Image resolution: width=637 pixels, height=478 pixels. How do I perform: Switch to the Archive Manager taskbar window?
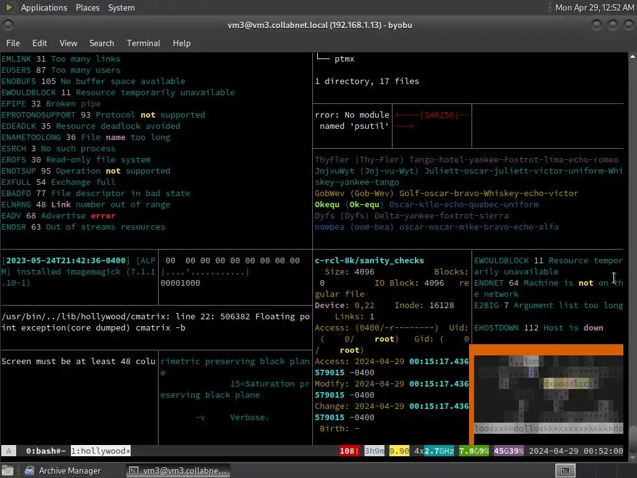click(x=63, y=471)
